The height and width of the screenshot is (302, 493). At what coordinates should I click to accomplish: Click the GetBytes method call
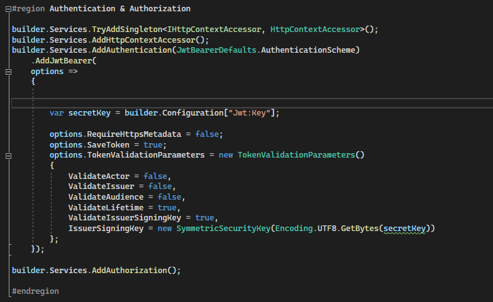point(360,229)
